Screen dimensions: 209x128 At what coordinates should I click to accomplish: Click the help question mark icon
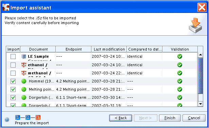(7, 120)
